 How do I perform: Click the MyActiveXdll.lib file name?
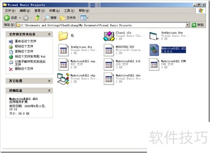pyautogui.click(x=128, y=61)
